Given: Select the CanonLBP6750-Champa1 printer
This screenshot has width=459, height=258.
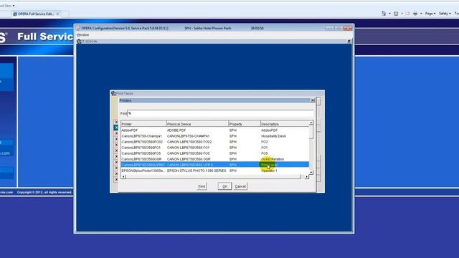Looking at the screenshot, I should (215, 136).
